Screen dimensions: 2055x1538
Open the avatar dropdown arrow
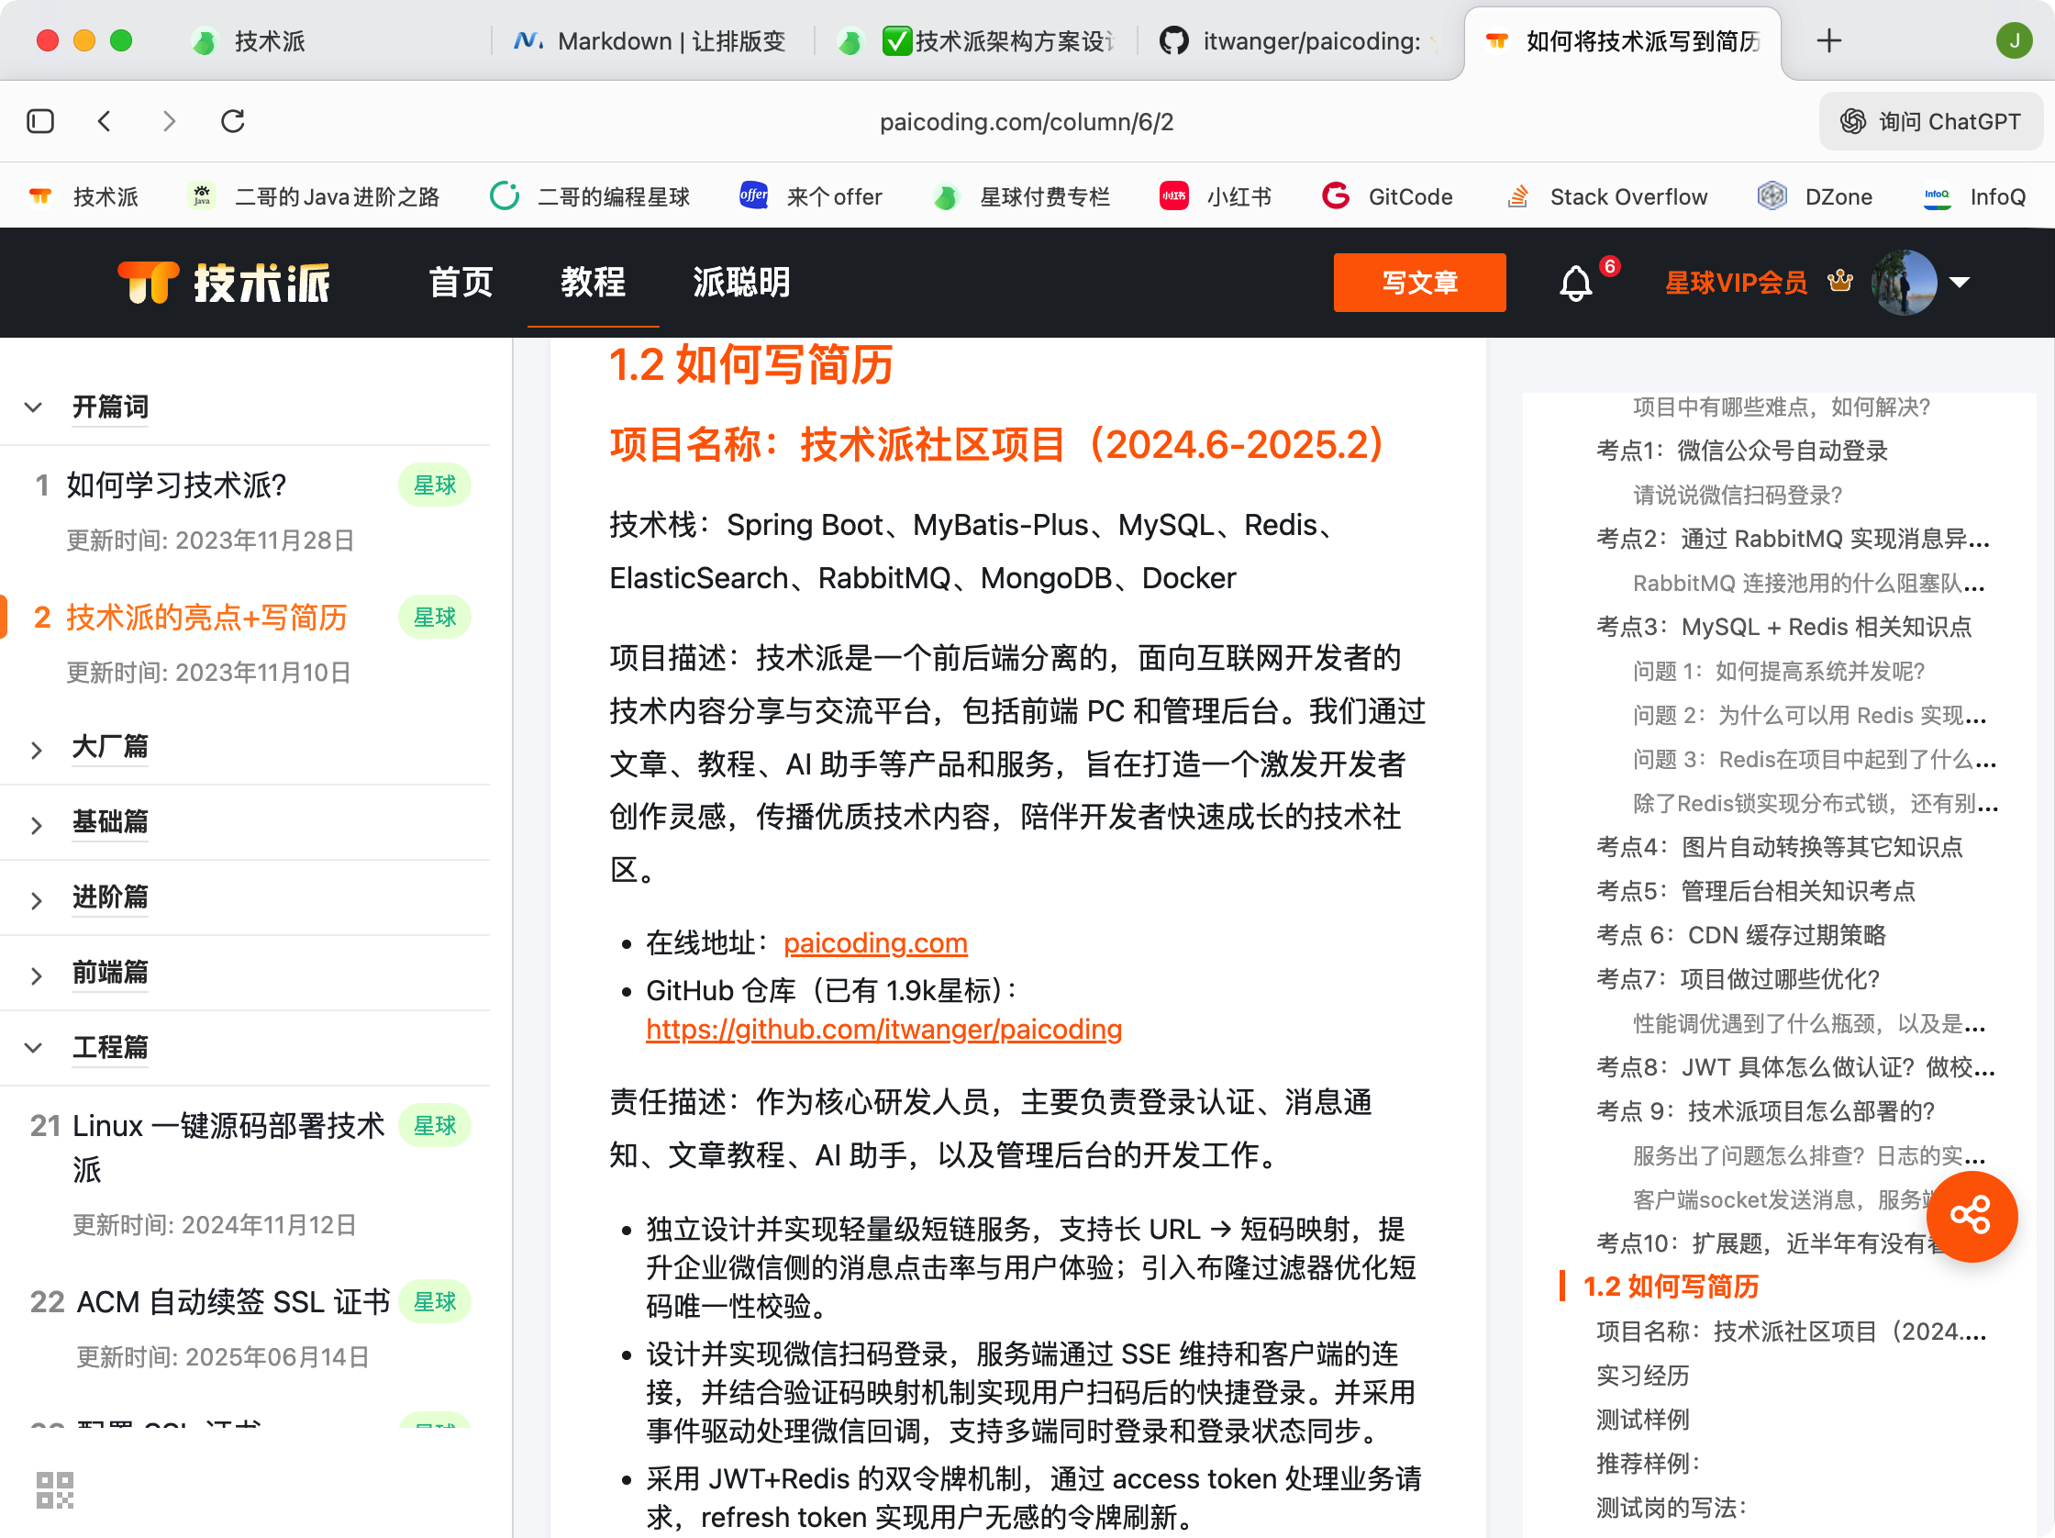[1960, 283]
